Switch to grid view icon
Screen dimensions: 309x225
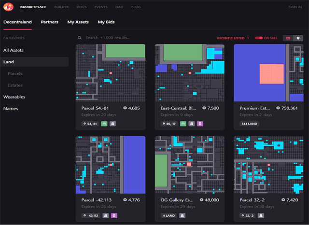point(288,38)
